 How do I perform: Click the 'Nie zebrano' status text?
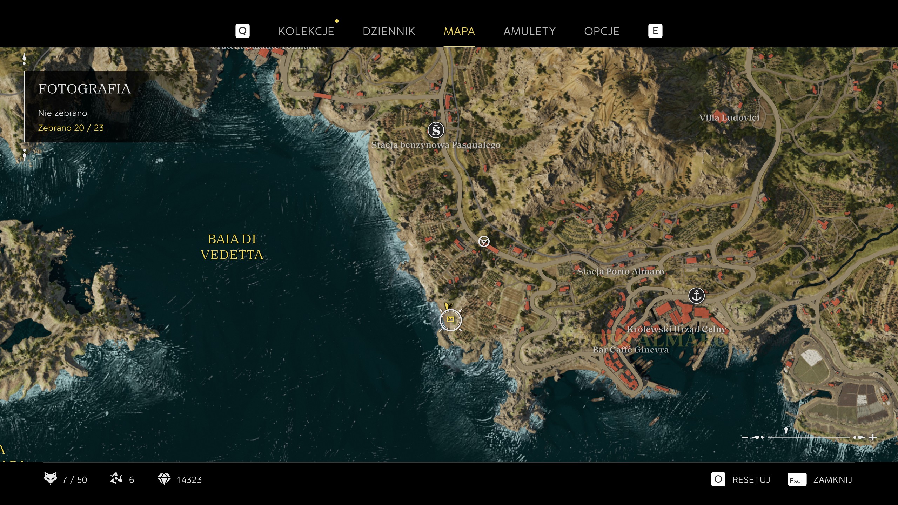pos(62,113)
